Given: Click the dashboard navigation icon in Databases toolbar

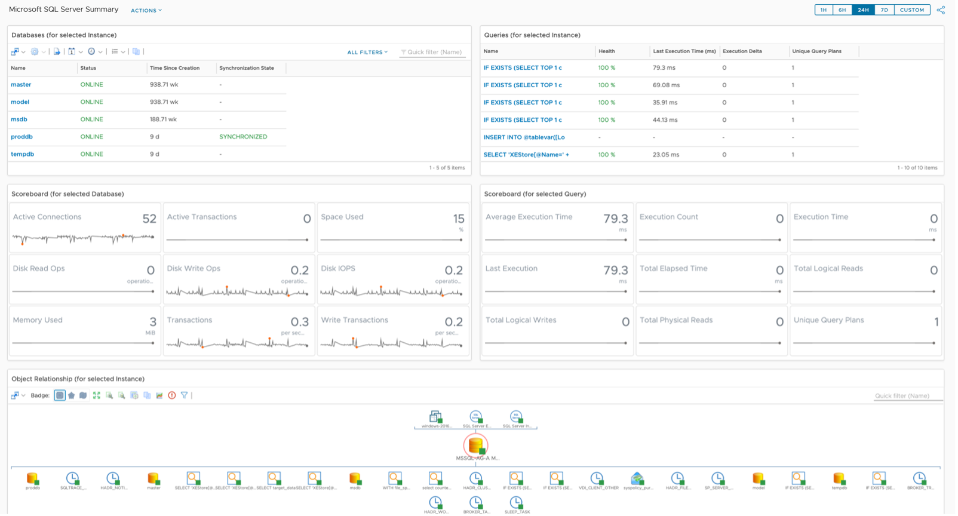Looking at the screenshot, I should [x=15, y=52].
